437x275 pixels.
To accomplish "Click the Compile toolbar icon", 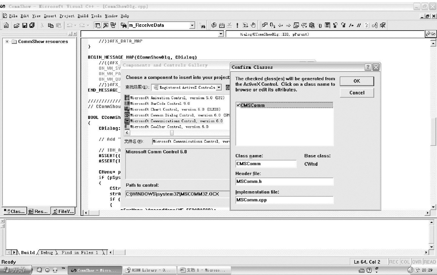I will coord(214,25).
